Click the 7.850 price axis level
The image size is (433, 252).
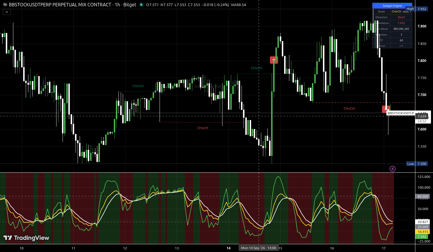[422, 44]
